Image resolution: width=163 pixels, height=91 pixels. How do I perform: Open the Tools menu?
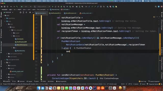pos(52,1)
